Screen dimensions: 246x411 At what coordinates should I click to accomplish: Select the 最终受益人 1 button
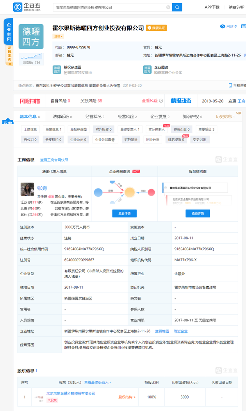click(x=130, y=129)
